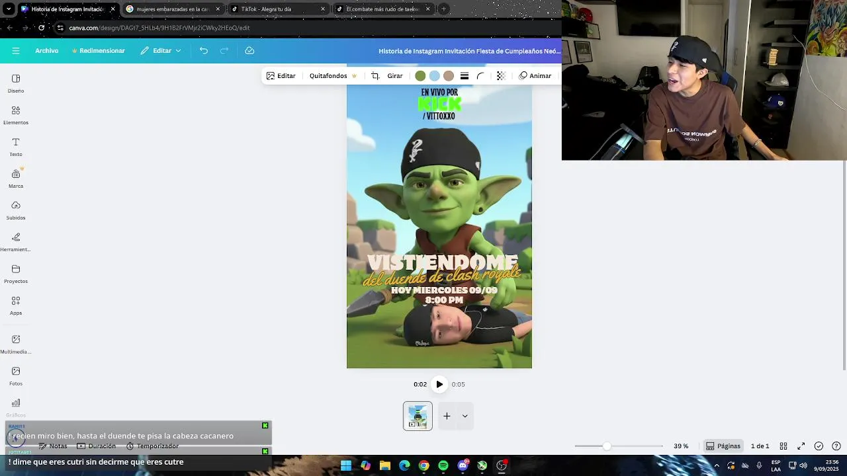Image resolution: width=847 pixels, height=476 pixels.
Task: Play the design preview
Action: (439, 384)
